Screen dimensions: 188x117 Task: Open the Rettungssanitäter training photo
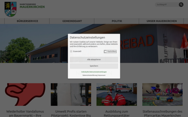117,95
